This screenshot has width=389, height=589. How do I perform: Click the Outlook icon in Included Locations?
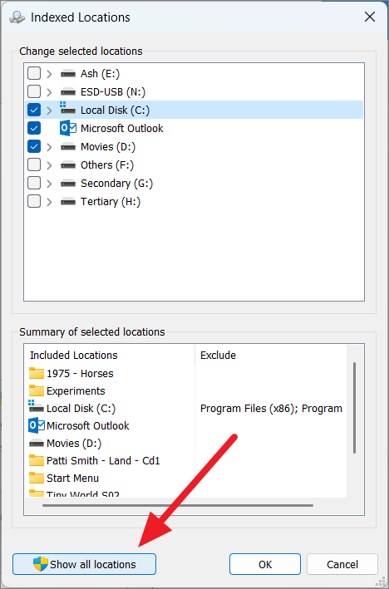click(37, 425)
